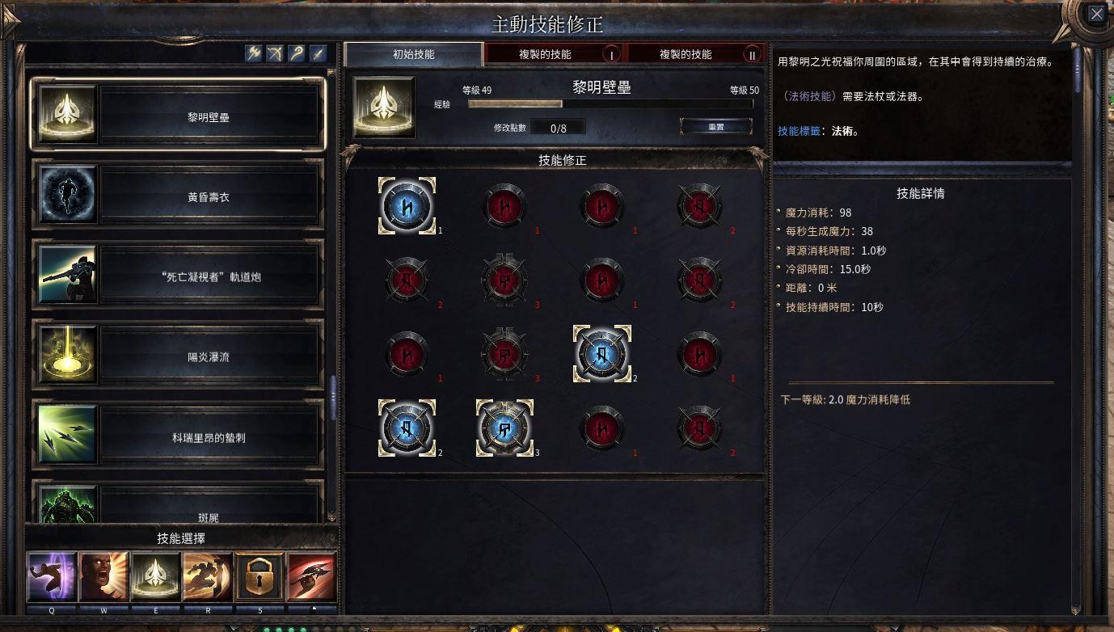Select the locked skill slot 5
The height and width of the screenshot is (632, 1114).
click(x=260, y=577)
